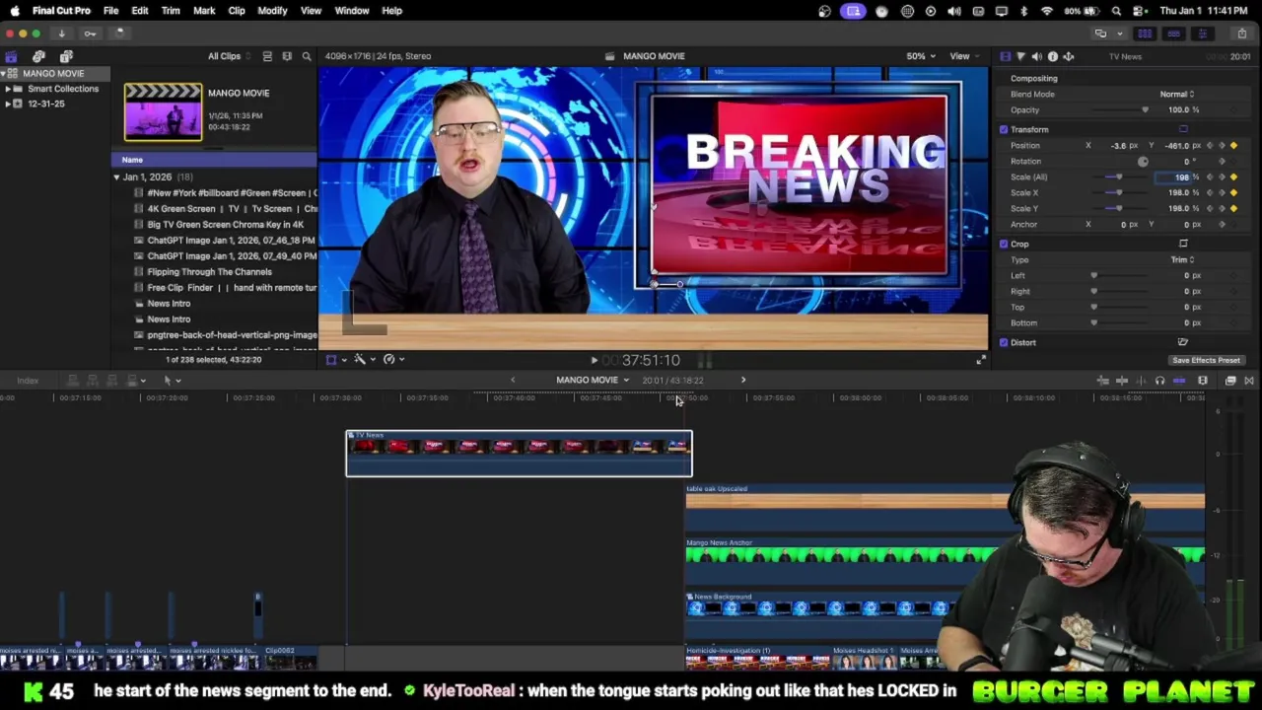Toggle the Scale X keyframe diamond

click(x=1233, y=193)
